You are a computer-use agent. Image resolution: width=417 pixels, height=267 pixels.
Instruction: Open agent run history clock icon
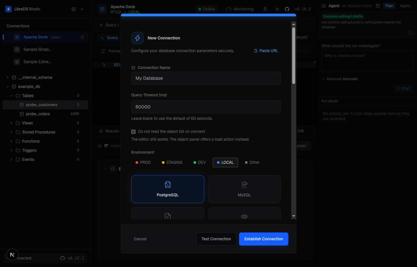(x=378, y=6)
